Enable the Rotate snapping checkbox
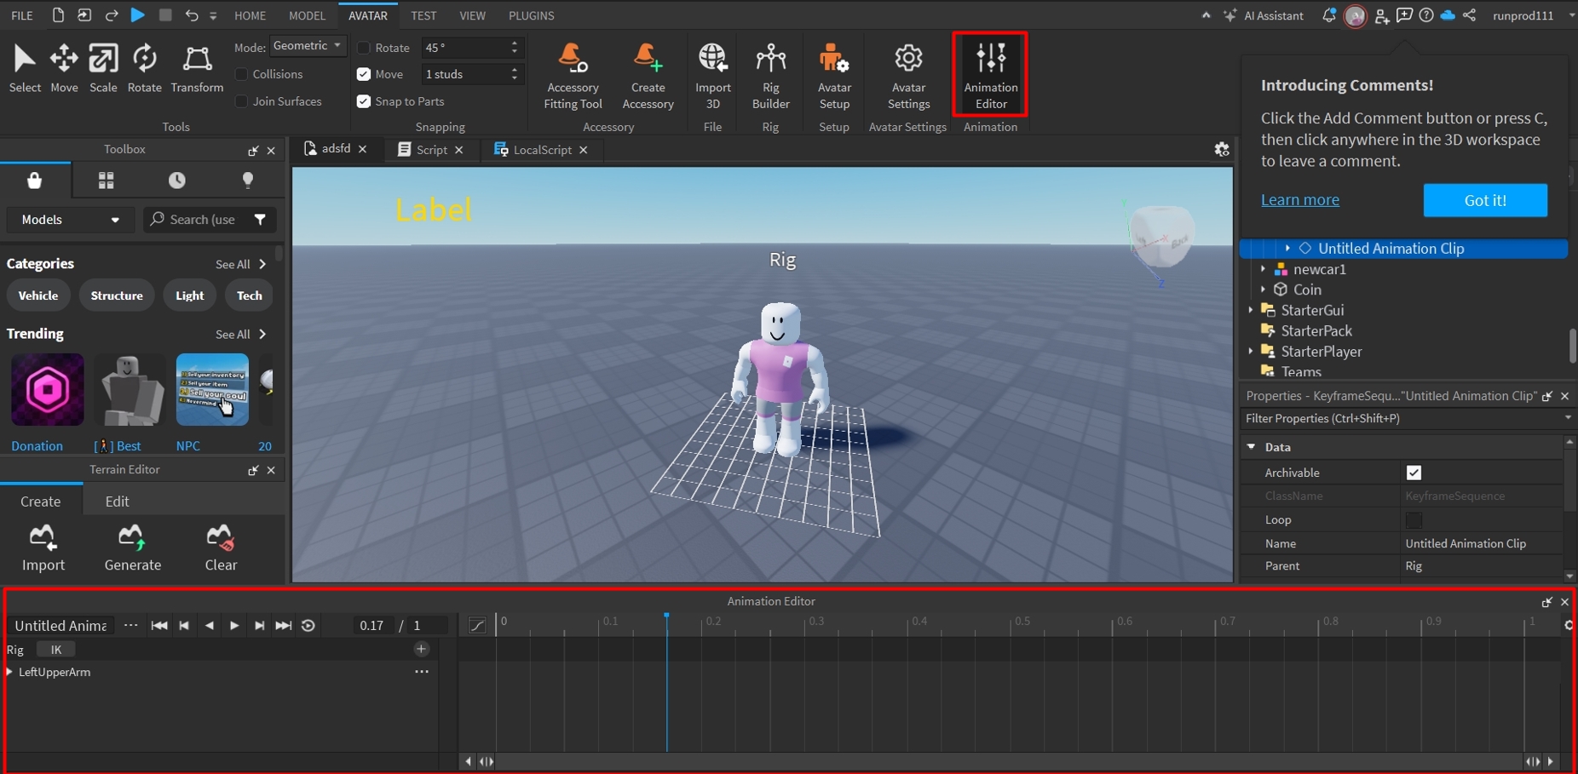 364,48
